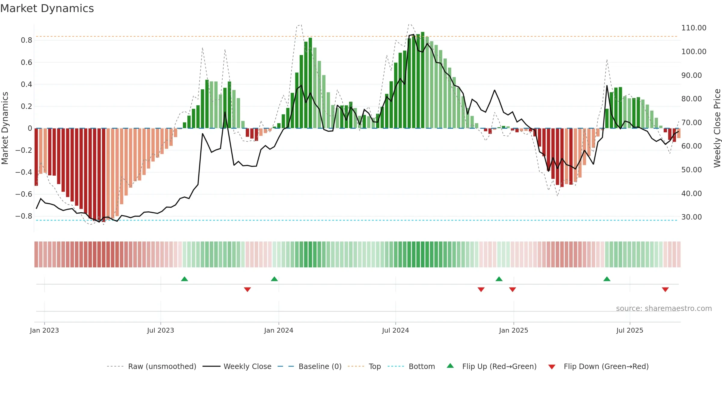Click the Jul 2024 x-axis label
This screenshot has width=722, height=406.
click(396, 330)
